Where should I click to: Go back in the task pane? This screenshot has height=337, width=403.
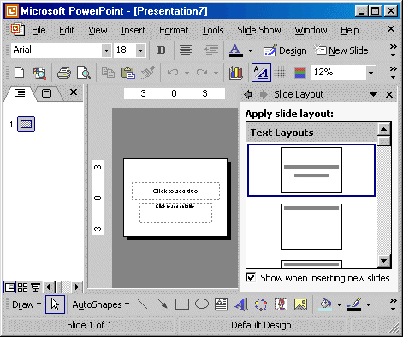[248, 94]
